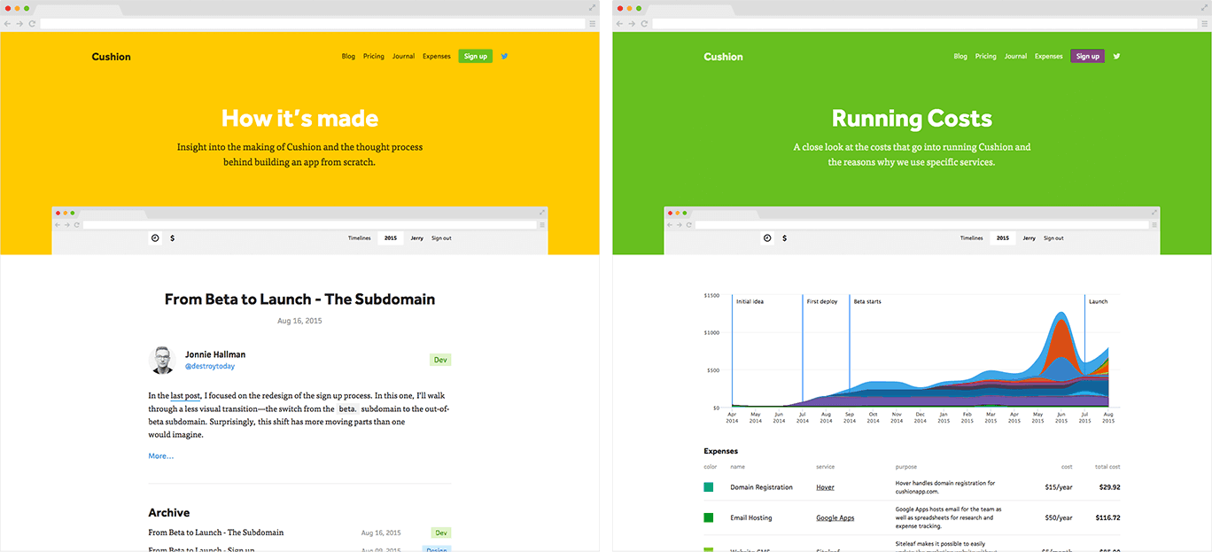Click 'Initial idea' marker on cost chart
The width and height of the screenshot is (1212, 552).
750,301
